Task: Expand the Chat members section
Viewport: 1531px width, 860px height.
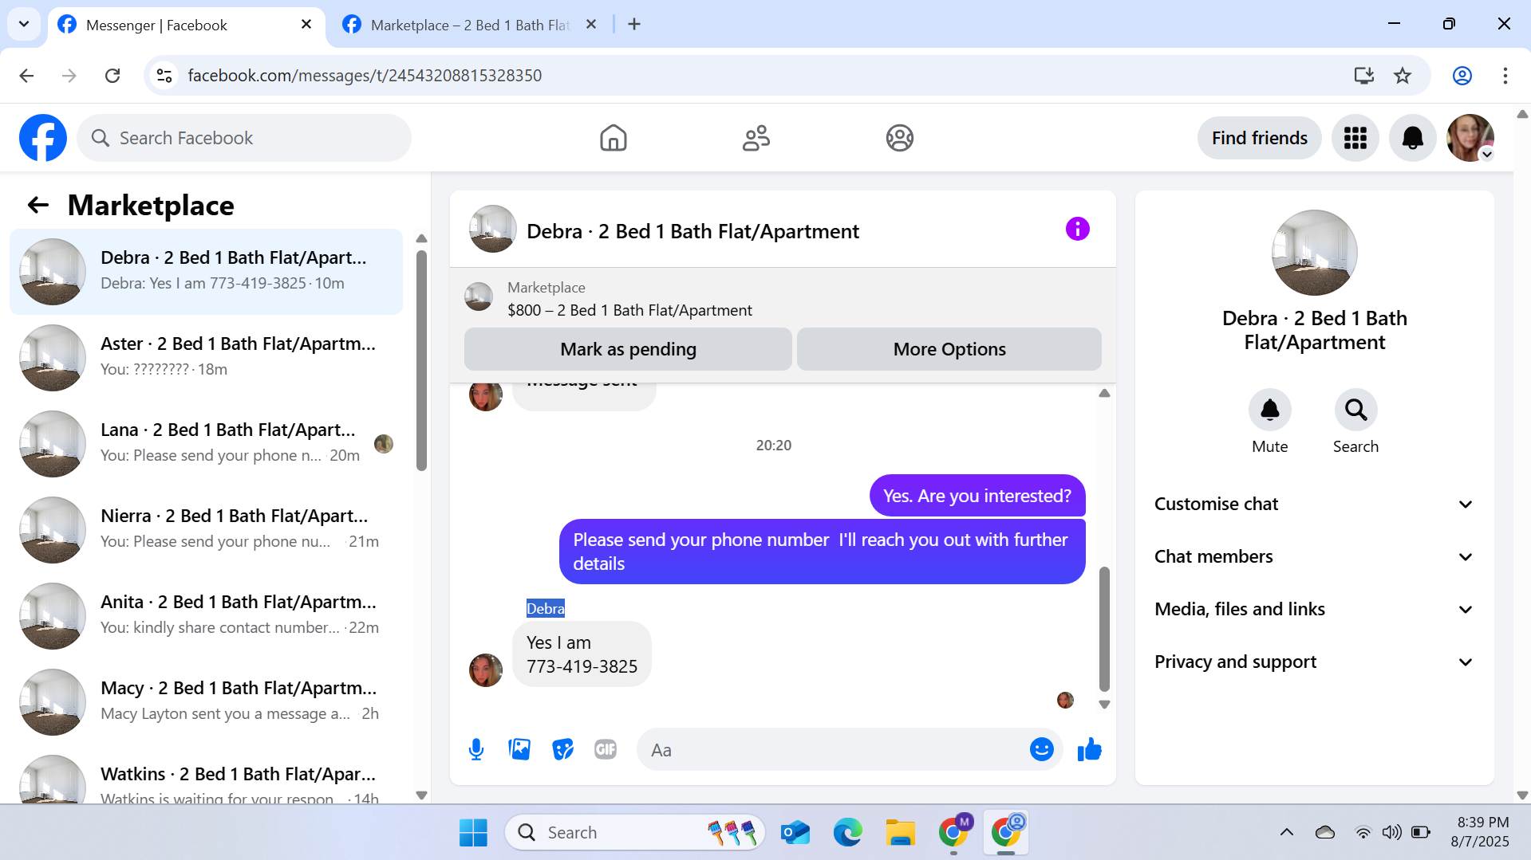Action: click(x=1314, y=556)
